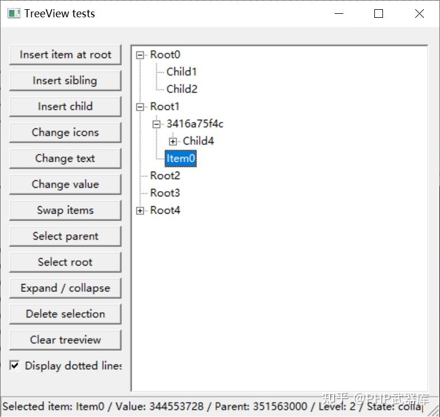Click the Clear treeview button
440x417 pixels.
[x=66, y=340]
